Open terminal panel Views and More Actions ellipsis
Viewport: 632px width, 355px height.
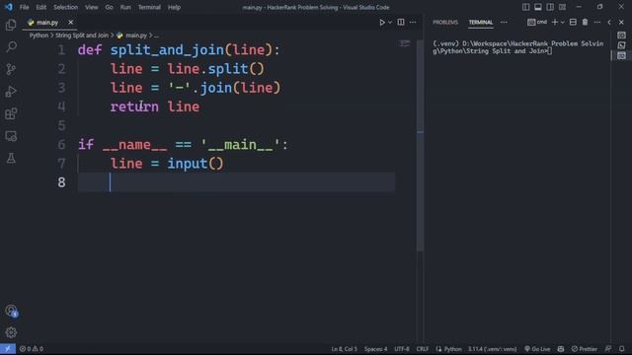(597, 22)
